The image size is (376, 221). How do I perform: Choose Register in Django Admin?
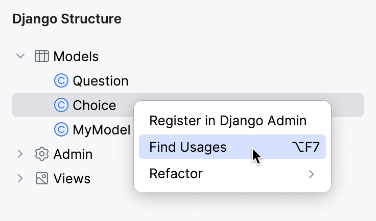228,121
